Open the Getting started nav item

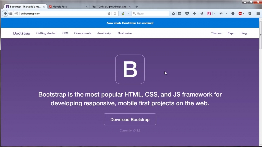[x=46, y=33]
